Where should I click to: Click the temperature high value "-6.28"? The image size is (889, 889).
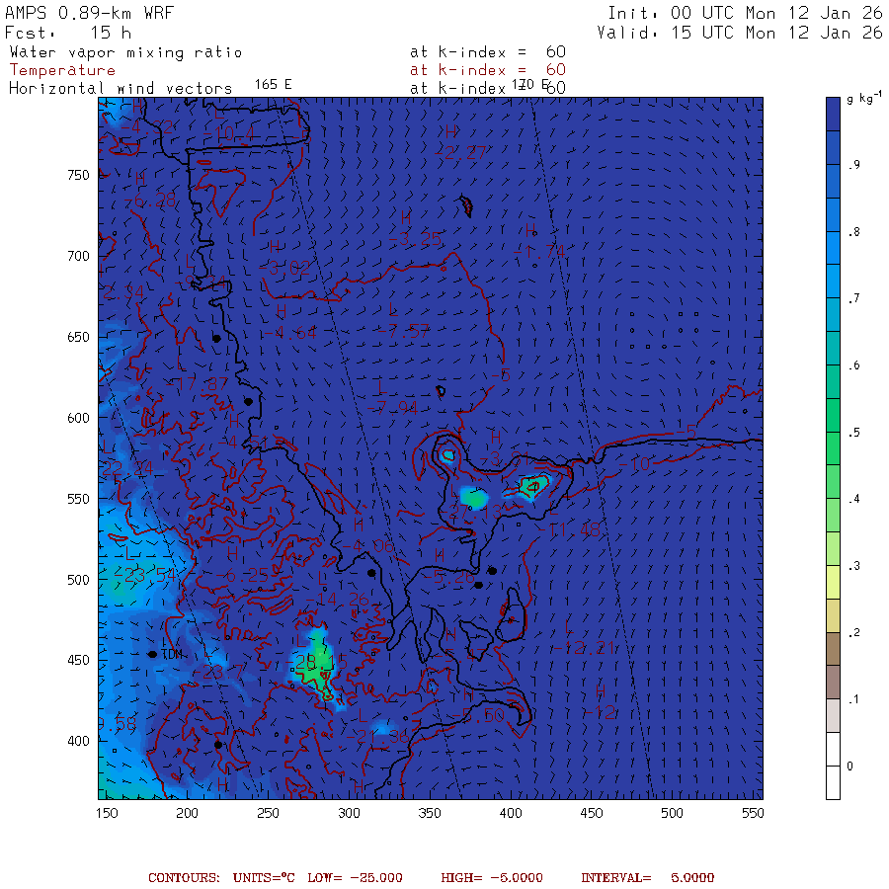150,201
